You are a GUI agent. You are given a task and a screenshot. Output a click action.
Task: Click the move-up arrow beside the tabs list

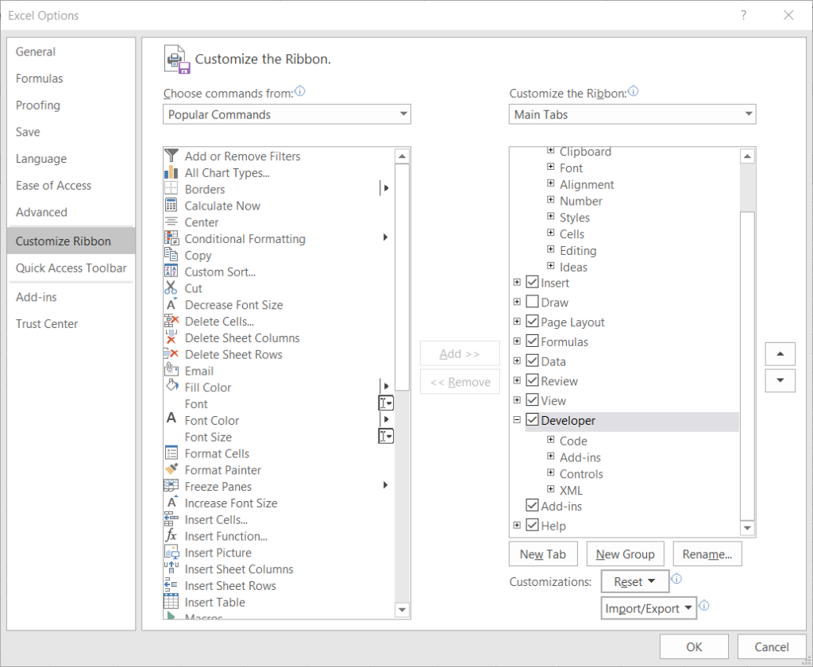tap(780, 353)
